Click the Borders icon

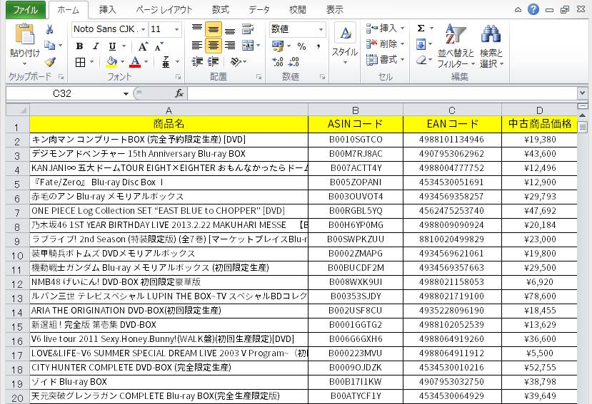pos(81,62)
